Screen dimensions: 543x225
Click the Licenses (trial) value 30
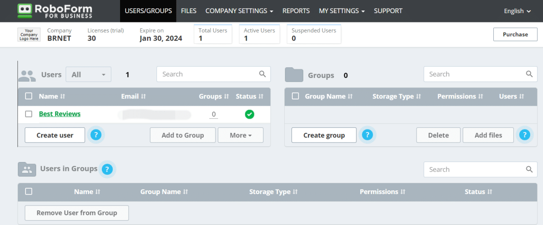pyautogui.click(x=92, y=38)
